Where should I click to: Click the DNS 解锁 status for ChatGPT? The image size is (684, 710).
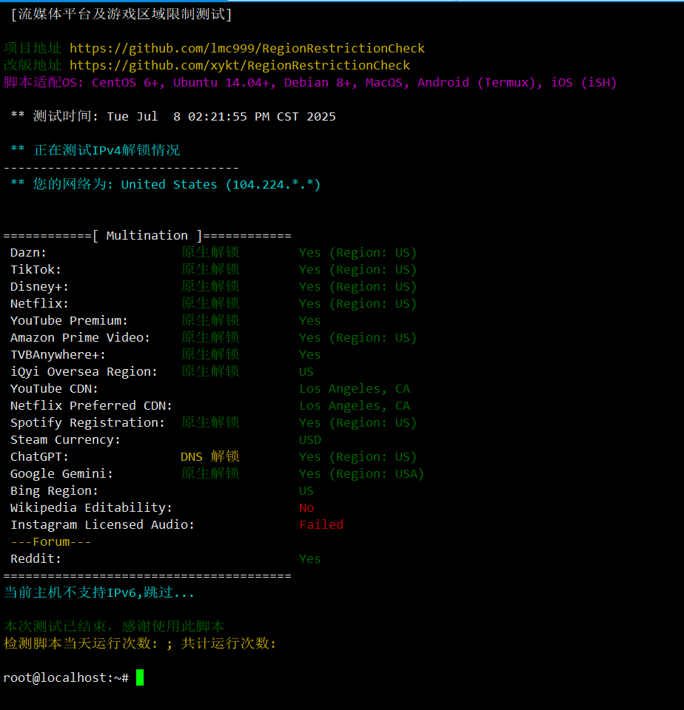(x=210, y=457)
